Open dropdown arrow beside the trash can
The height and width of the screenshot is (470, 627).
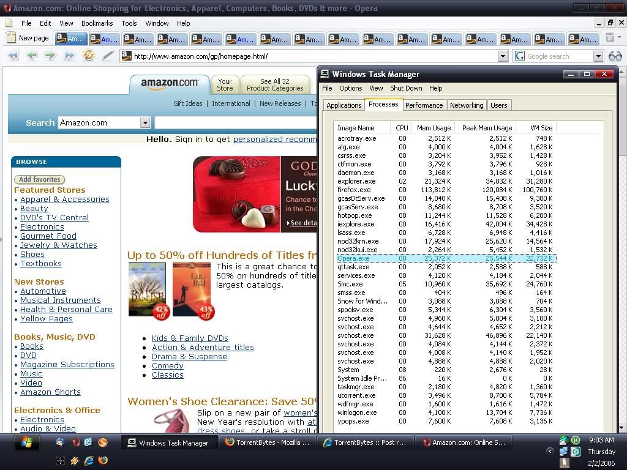tap(619, 37)
